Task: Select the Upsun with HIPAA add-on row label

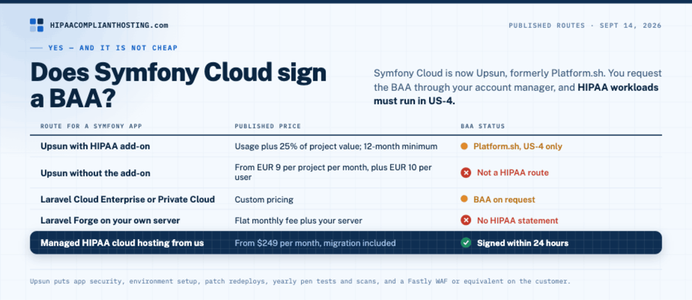Action: pyautogui.click(x=95, y=147)
